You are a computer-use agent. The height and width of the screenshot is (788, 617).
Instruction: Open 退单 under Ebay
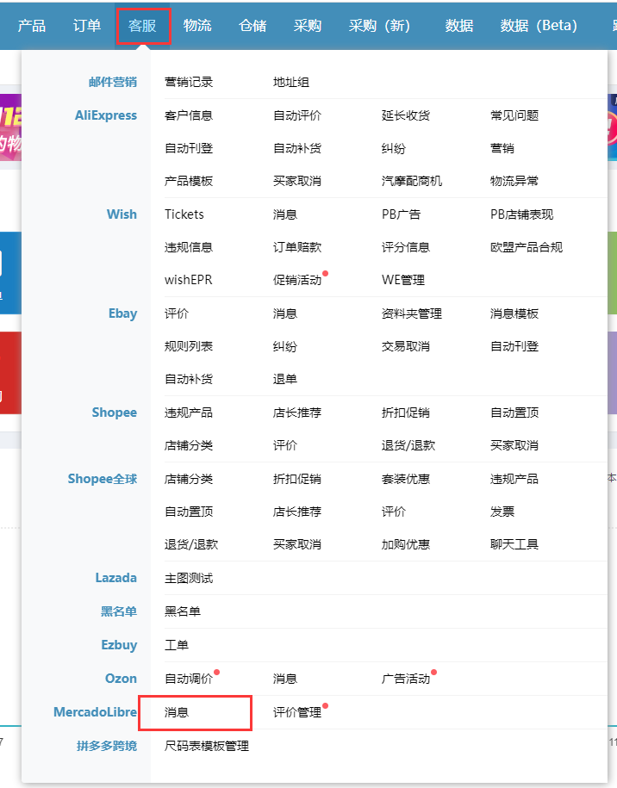click(x=285, y=379)
